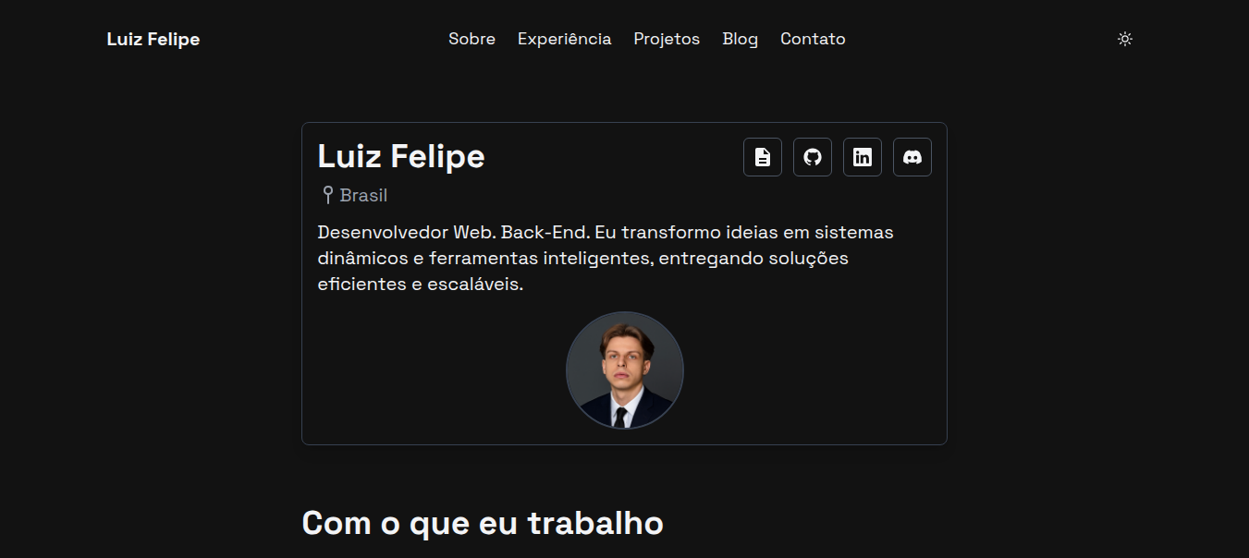
Task: Toggle light mode with the theme switcher
Action: (1124, 39)
